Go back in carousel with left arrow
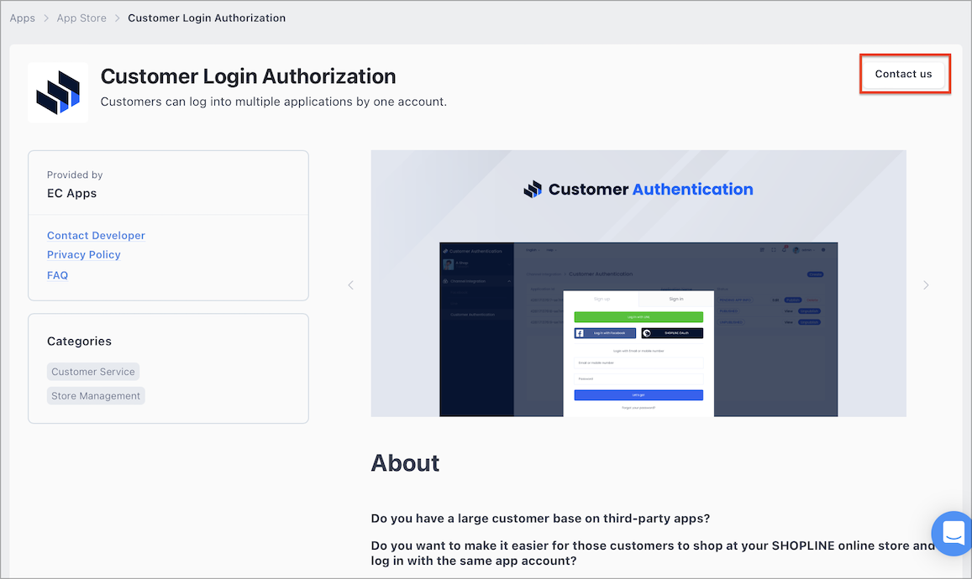This screenshot has height=579, width=972. coord(350,284)
